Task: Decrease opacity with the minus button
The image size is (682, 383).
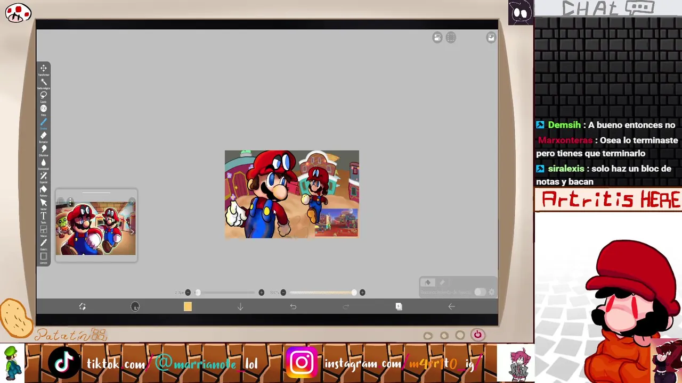Action: coord(283,293)
